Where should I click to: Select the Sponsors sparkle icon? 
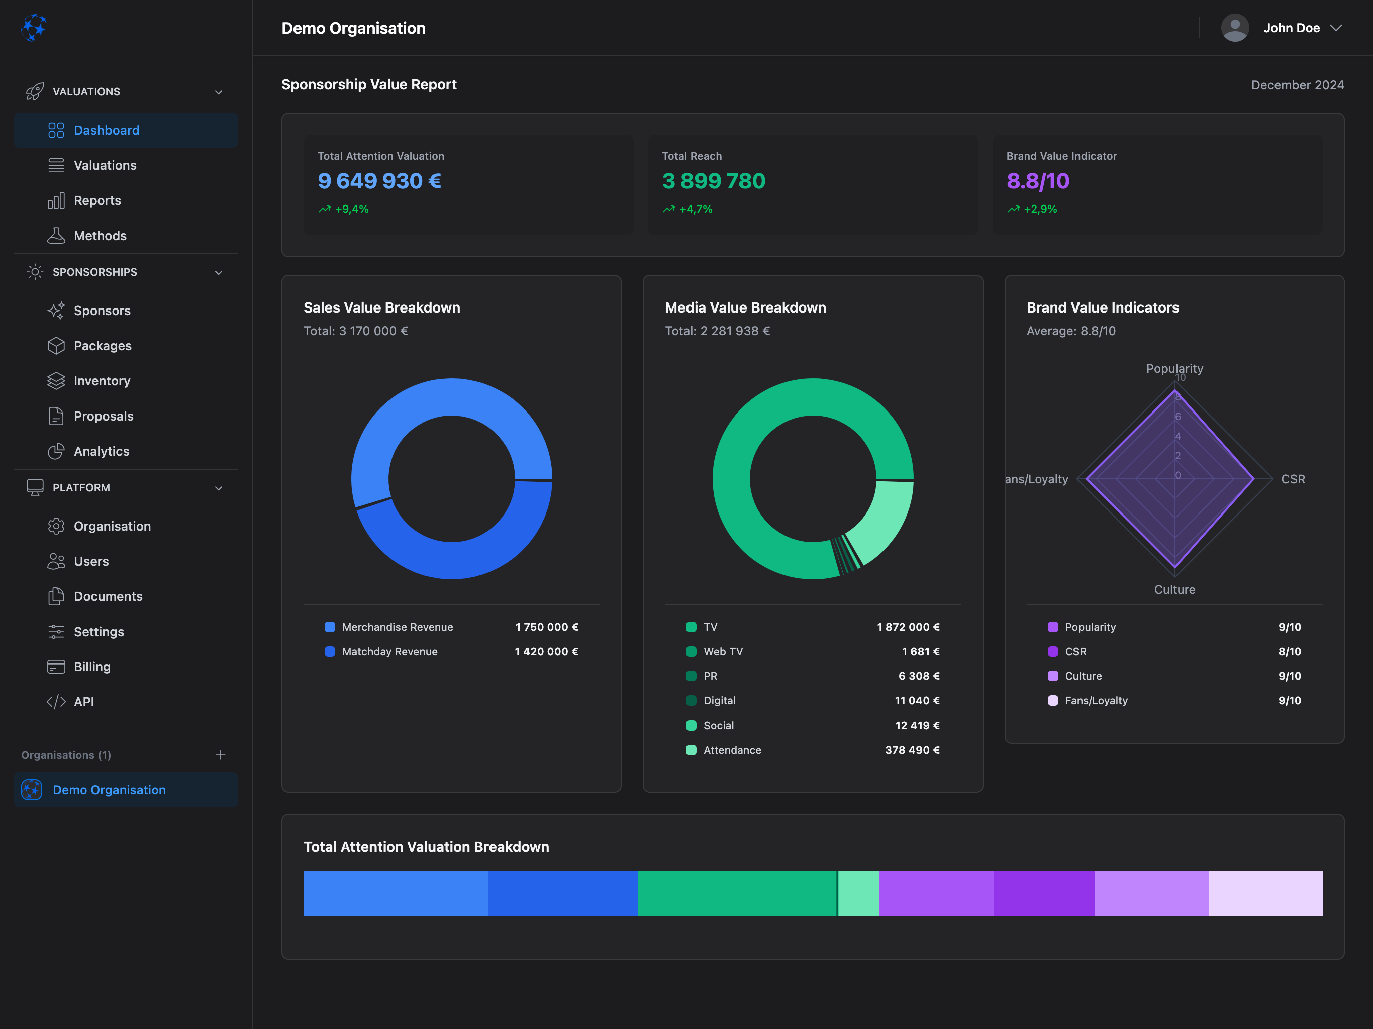pos(56,311)
